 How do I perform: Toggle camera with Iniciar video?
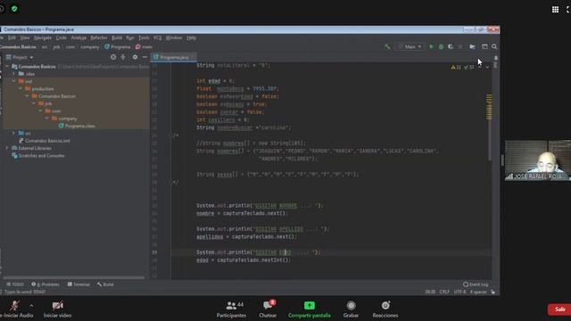[57, 309]
